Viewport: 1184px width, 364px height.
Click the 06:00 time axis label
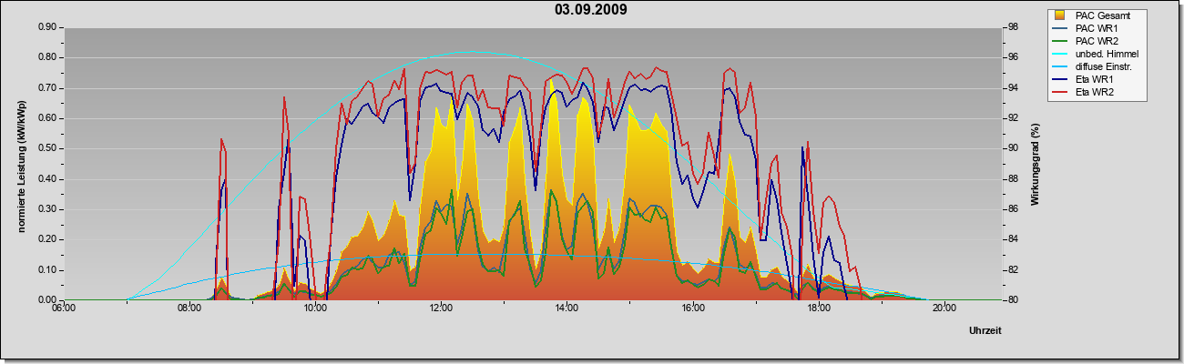point(64,307)
